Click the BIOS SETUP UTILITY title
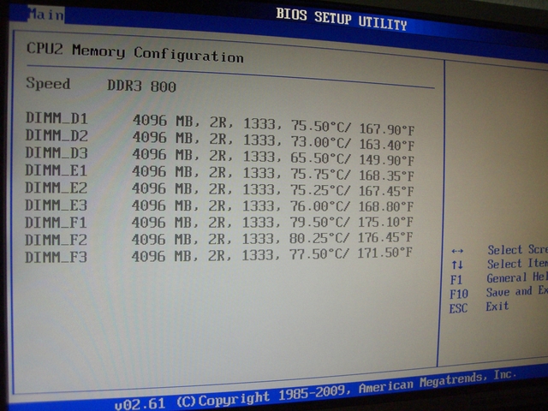548x411 pixels. (341, 20)
